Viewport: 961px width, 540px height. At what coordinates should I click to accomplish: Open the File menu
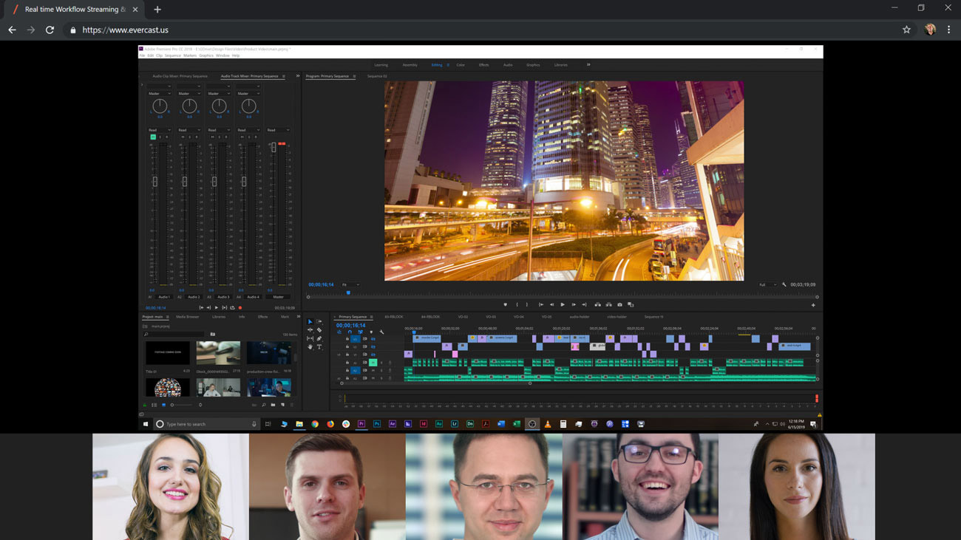[142, 55]
